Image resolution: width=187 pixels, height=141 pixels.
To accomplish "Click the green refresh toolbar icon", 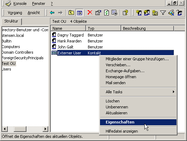I will pos(106,13).
